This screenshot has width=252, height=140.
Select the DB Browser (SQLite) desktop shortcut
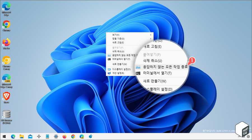pos(6,117)
